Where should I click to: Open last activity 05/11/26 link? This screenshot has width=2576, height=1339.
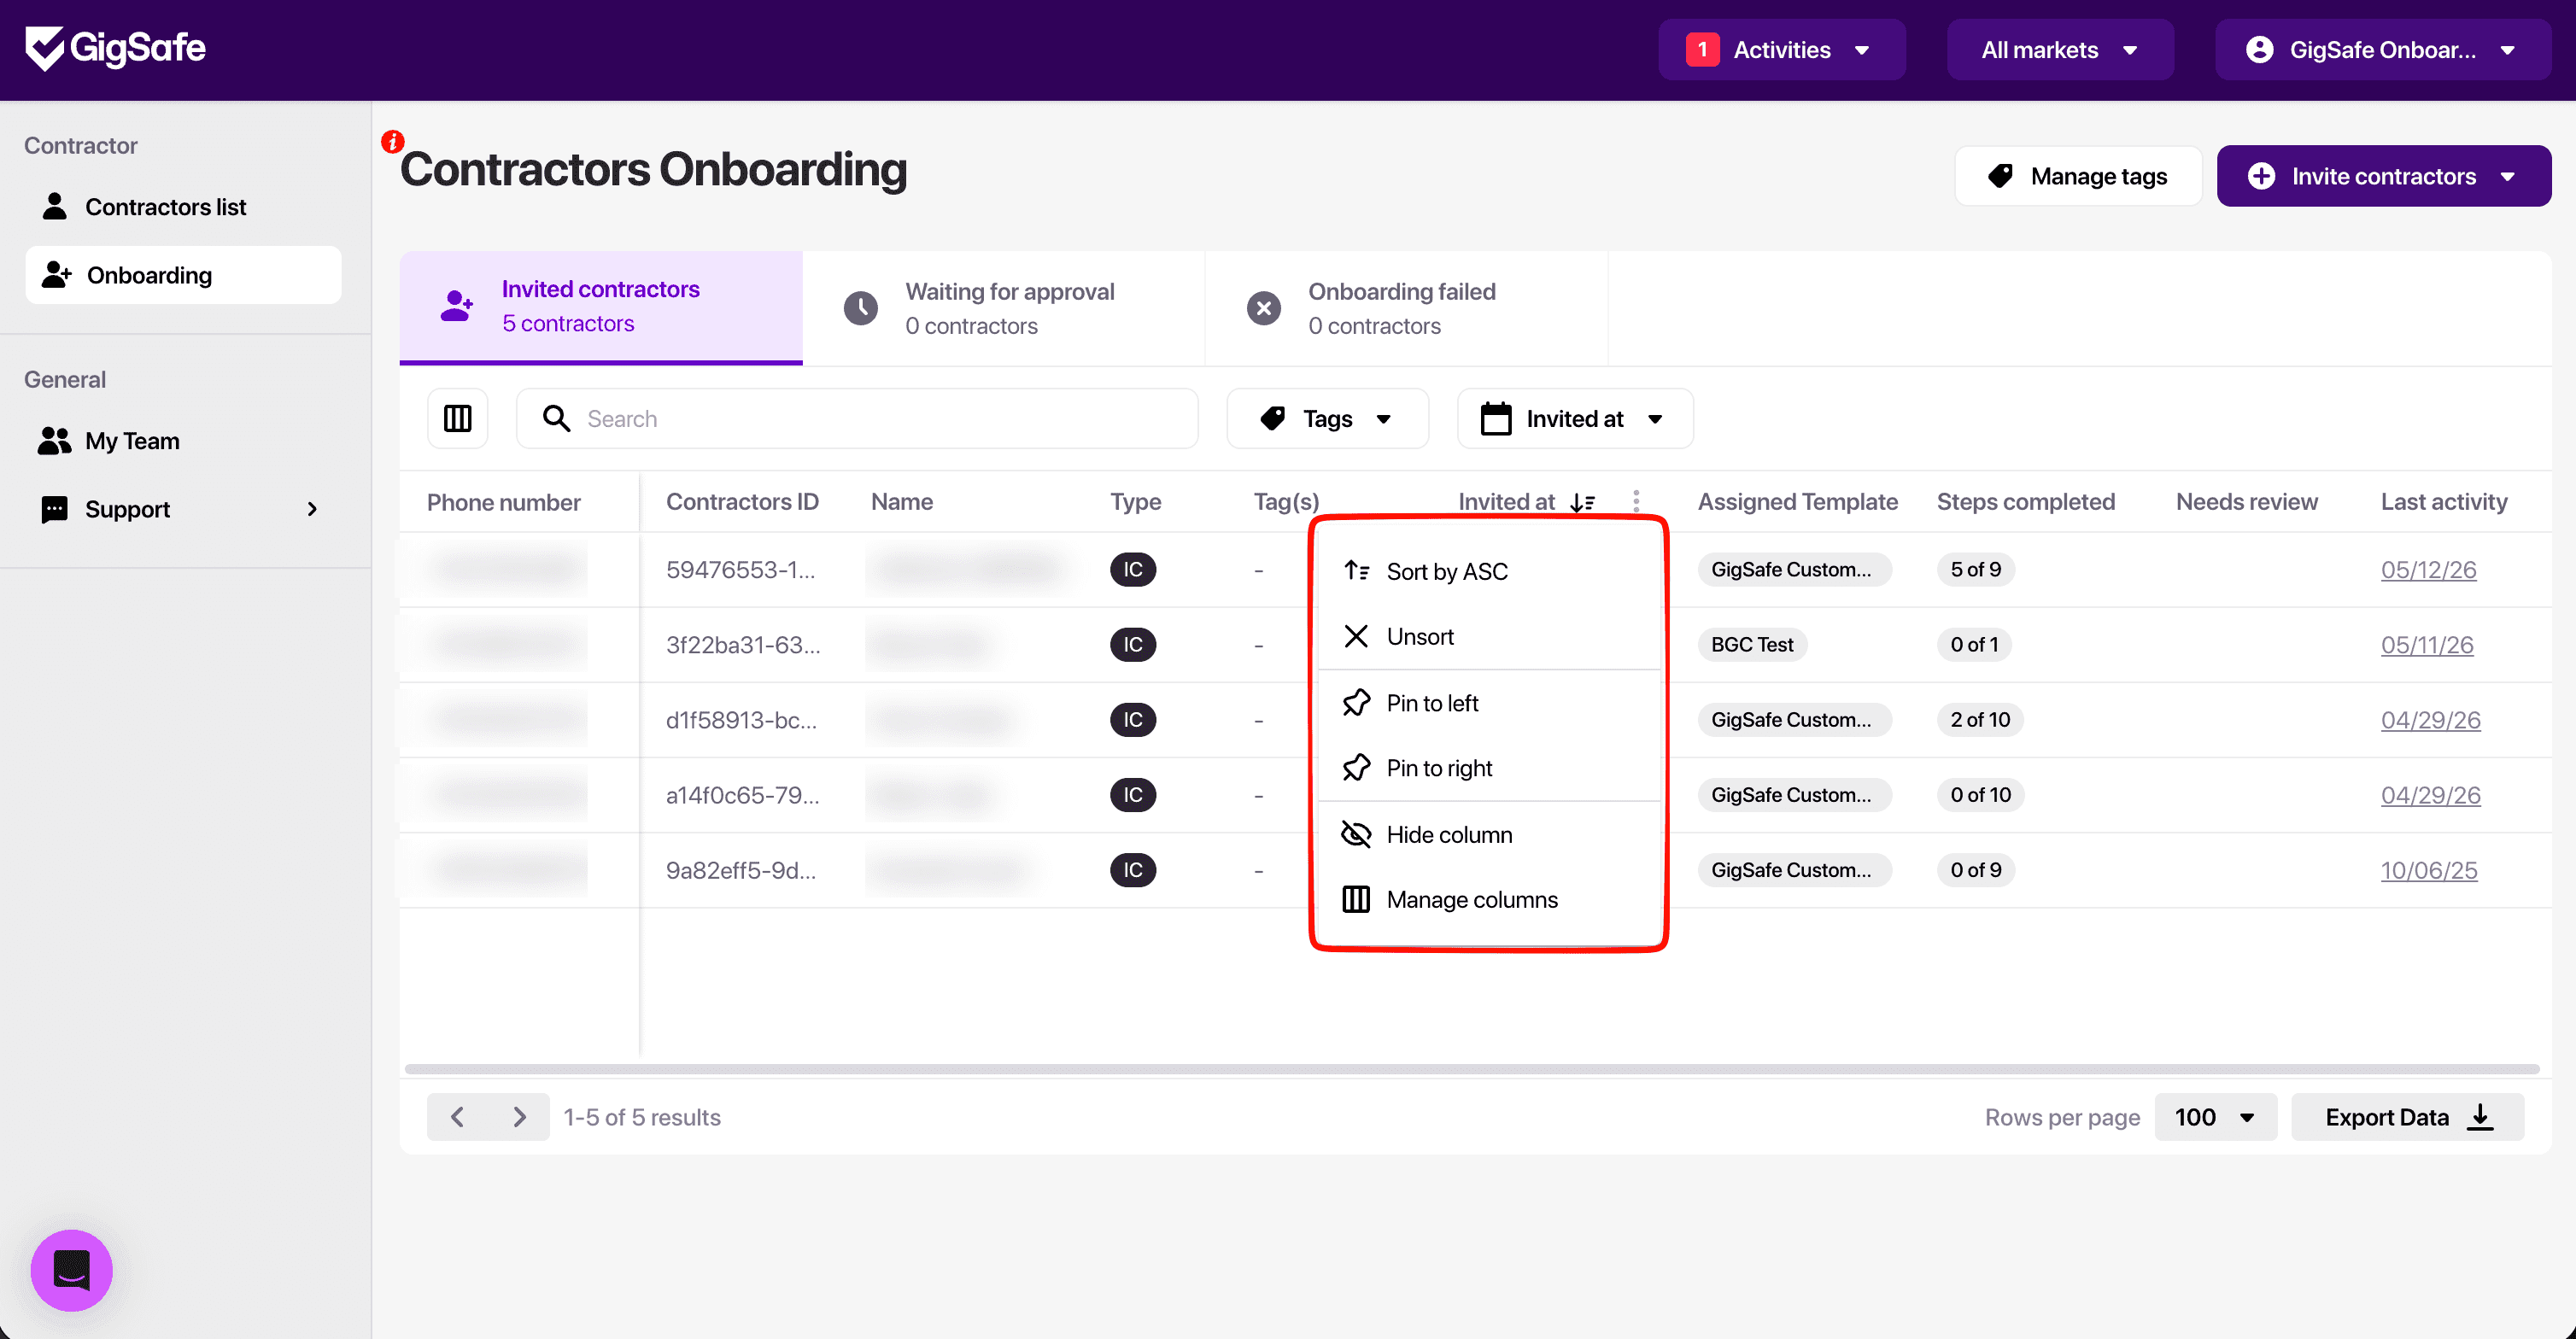[2427, 645]
